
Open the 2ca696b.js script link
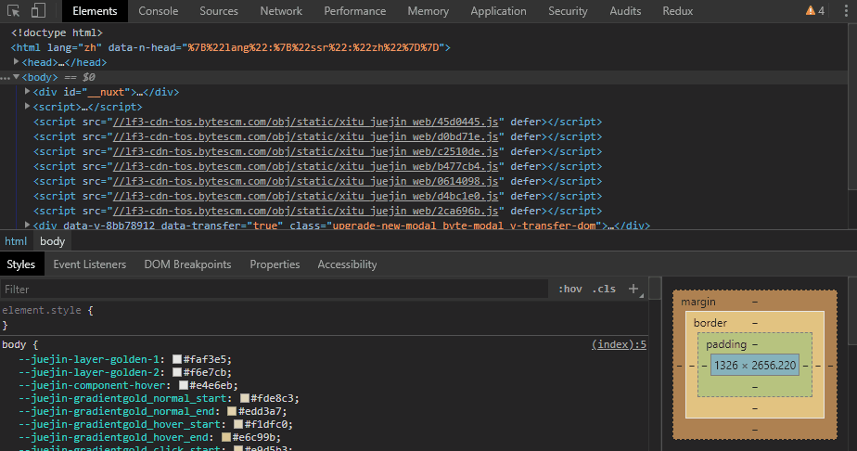coord(305,211)
